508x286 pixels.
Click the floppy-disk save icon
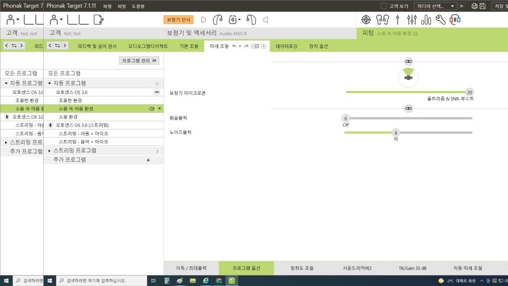click(x=482, y=6)
